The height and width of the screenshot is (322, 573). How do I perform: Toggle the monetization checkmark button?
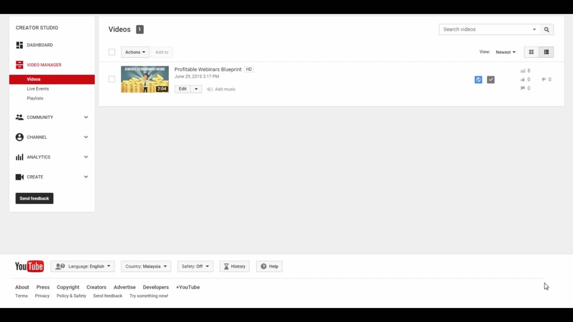click(491, 80)
